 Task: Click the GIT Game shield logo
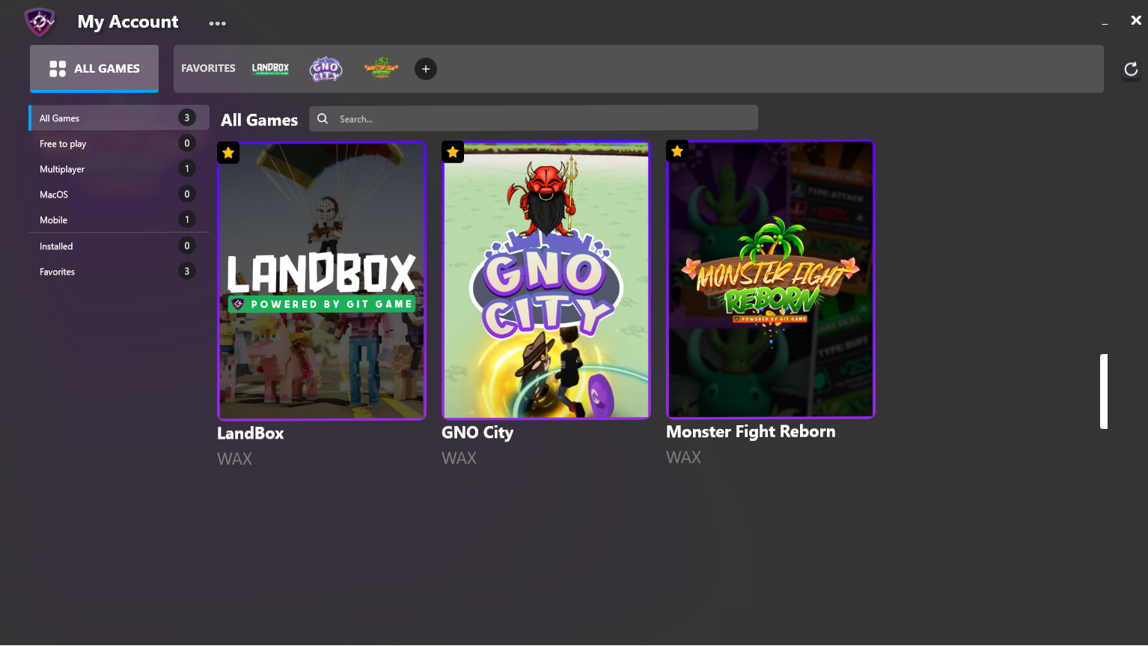tap(40, 22)
